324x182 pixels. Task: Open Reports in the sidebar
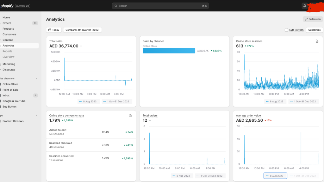[8, 51]
